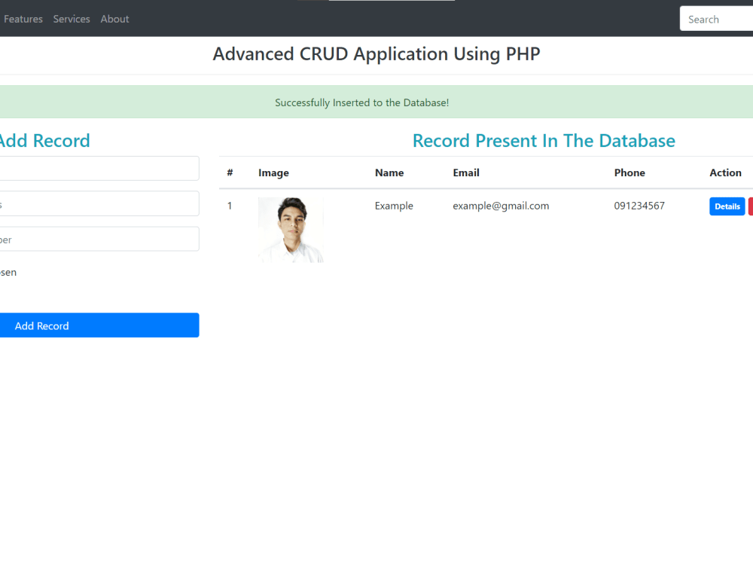Image resolution: width=753 pixels, height=565 pixels.
Task: Open the Features menu item in the navbar
Action: (23, 18)
